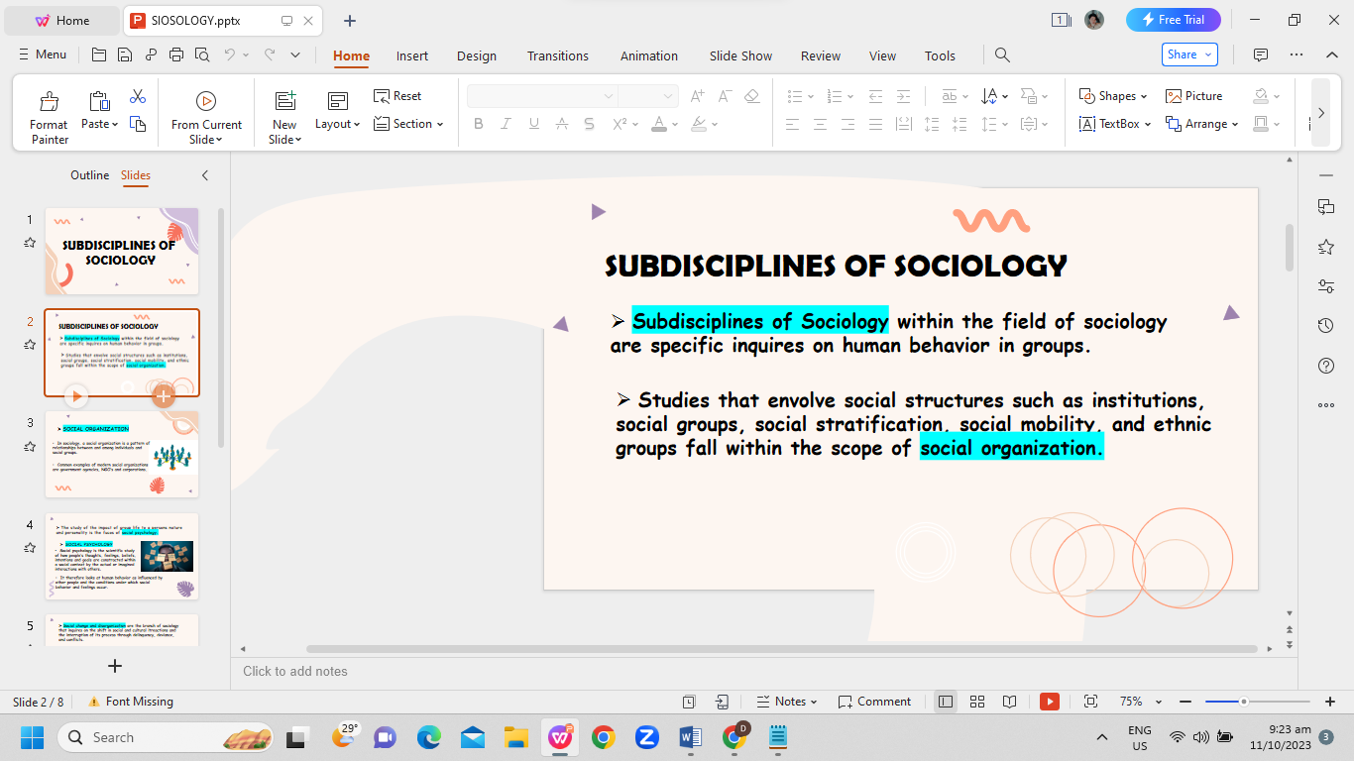1354x761 pixels.
Task: Select the Format Painter tool
Action: click(x=49, y=116)
